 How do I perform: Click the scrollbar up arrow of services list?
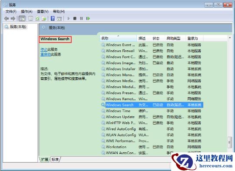coord(230,38)
